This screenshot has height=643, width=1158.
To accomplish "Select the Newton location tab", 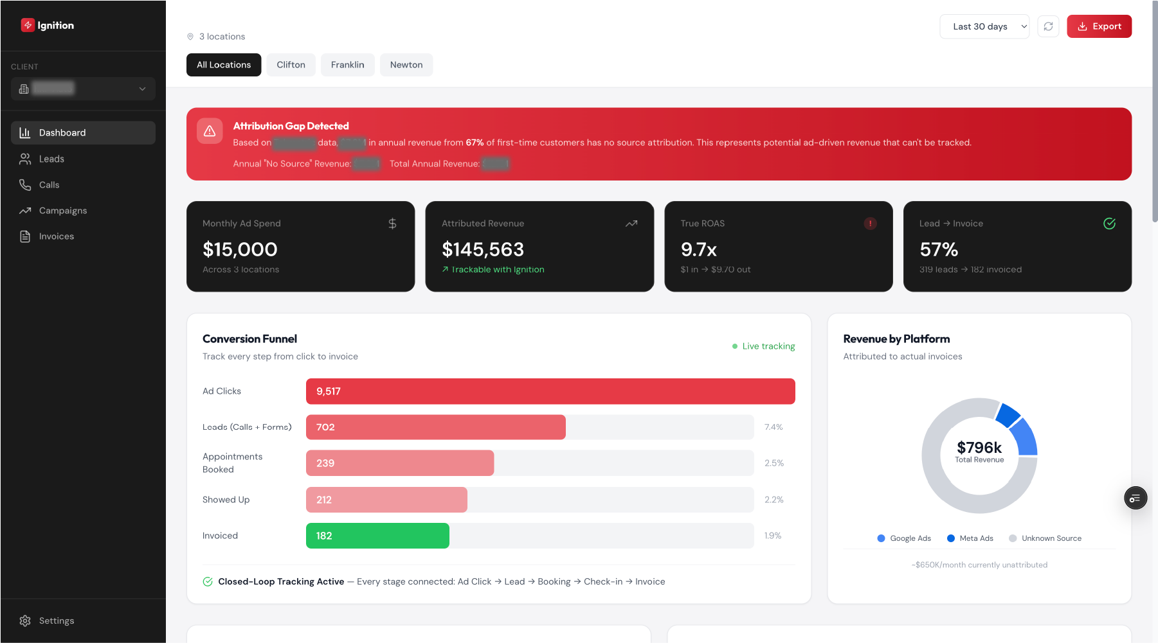I will pyautogui.click(x=406, y=65).
